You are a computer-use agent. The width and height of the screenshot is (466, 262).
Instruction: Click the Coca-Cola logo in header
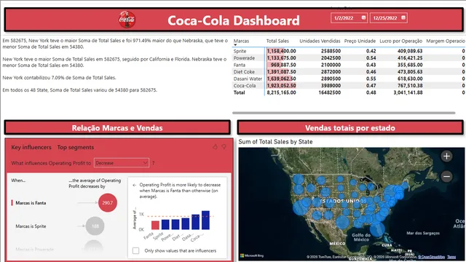click(127, 20)
